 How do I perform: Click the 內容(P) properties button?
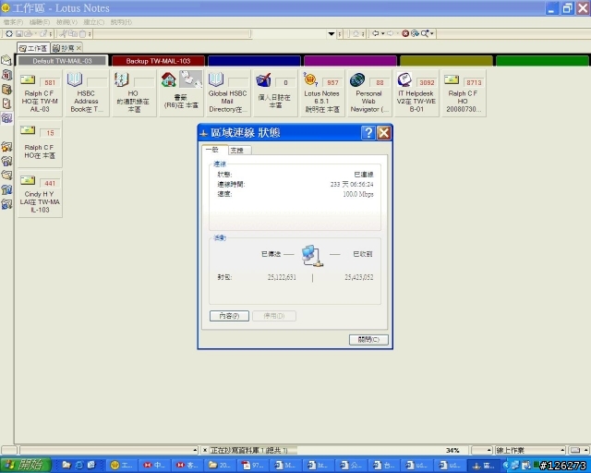(x=229, y=316)
